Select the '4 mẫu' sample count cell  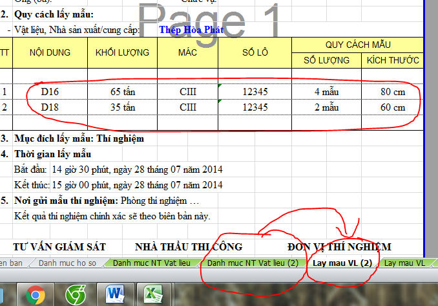326,92
